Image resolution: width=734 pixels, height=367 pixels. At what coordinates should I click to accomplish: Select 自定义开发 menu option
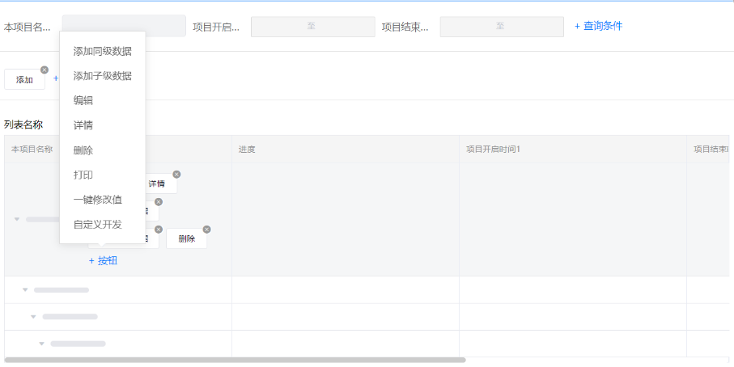click(x=97, y=224)
